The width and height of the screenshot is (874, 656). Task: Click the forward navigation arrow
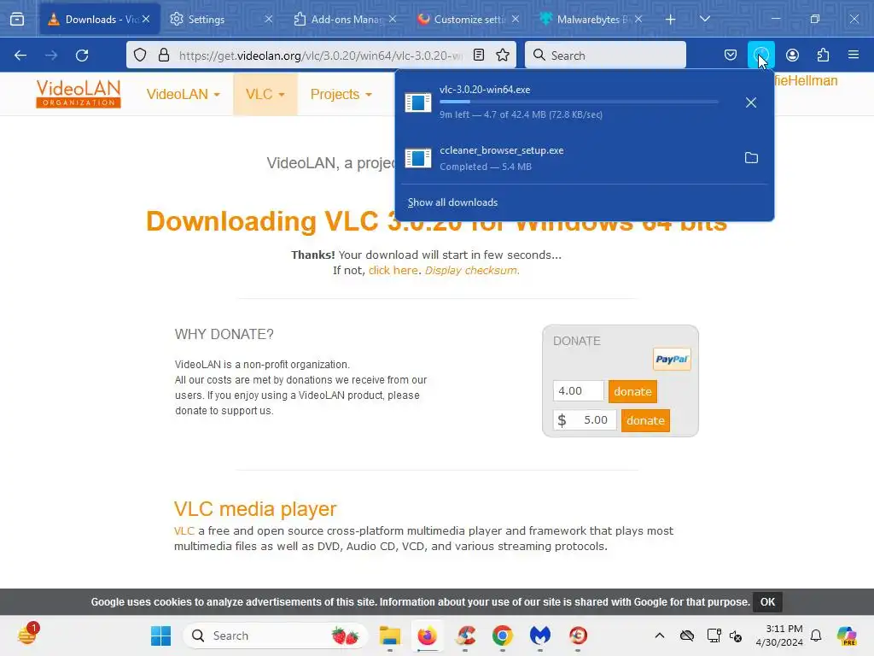51,56
